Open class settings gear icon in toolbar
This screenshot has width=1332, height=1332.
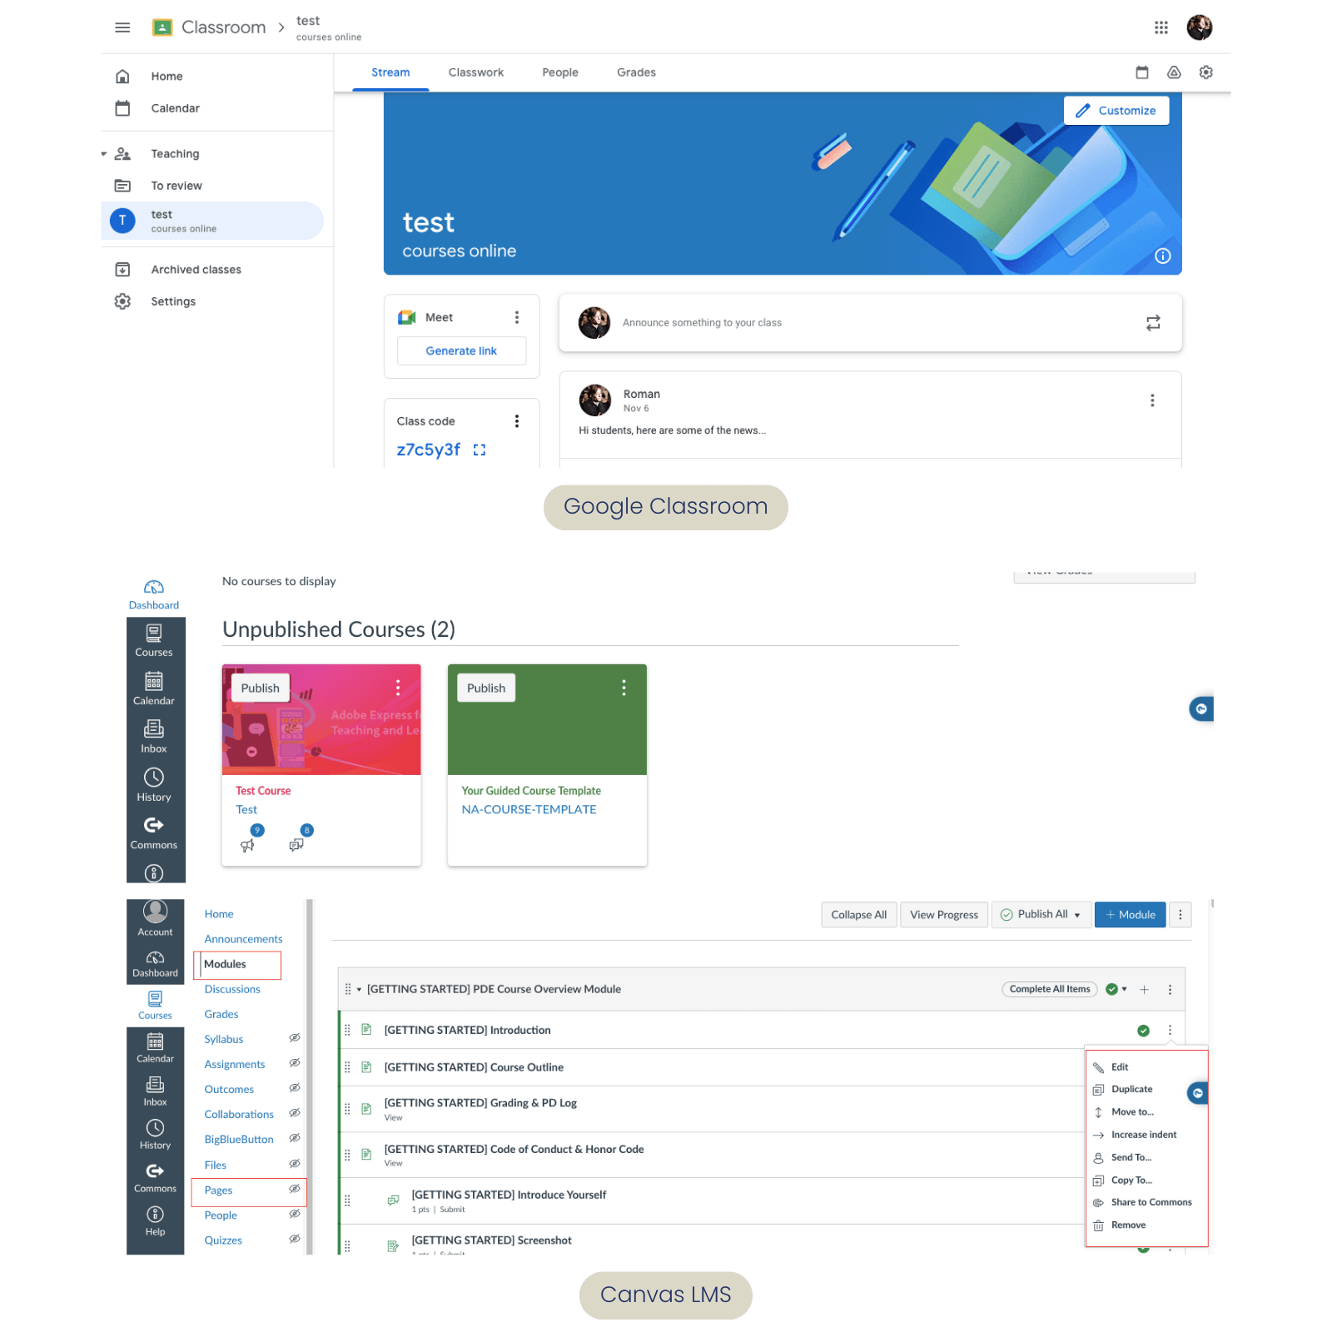click(x=1205, y=72)
